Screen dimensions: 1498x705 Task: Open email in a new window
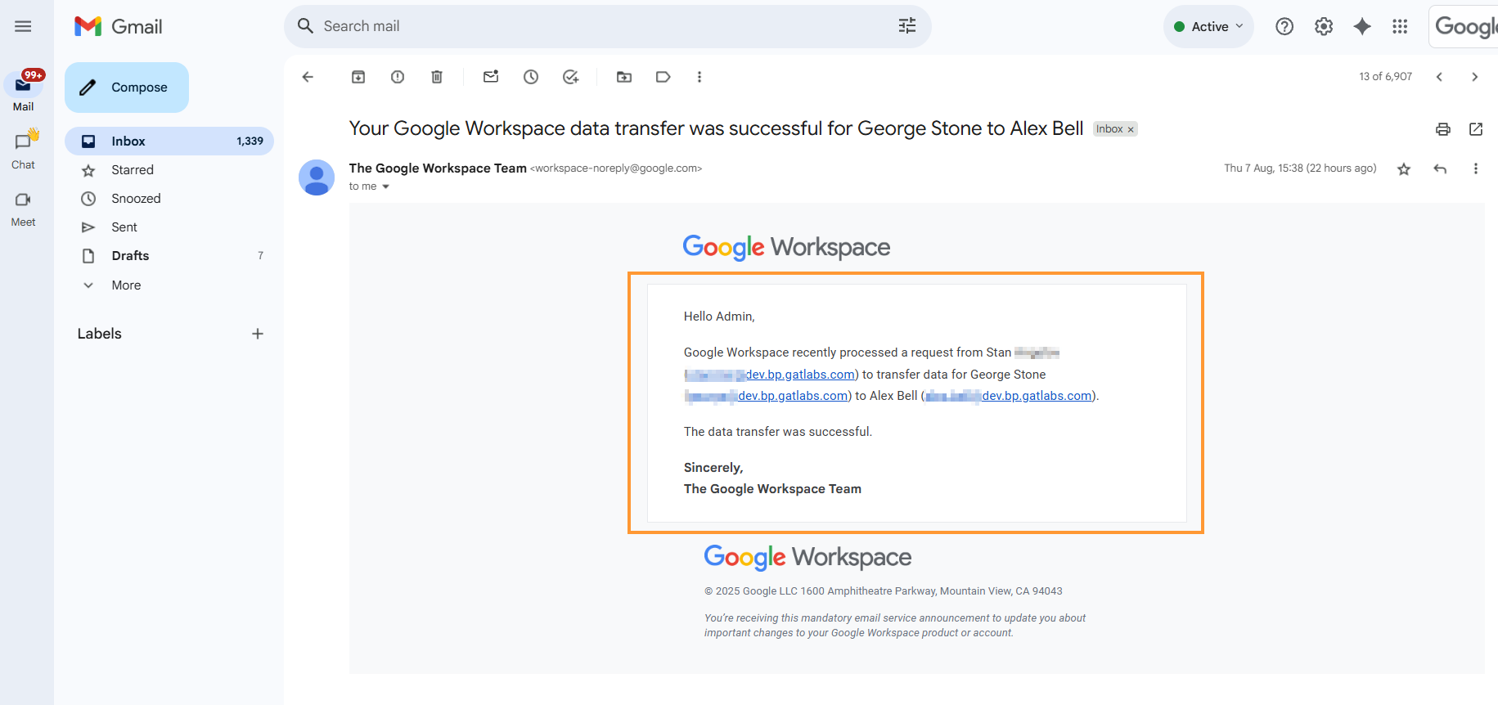[x=1476, y=129]
